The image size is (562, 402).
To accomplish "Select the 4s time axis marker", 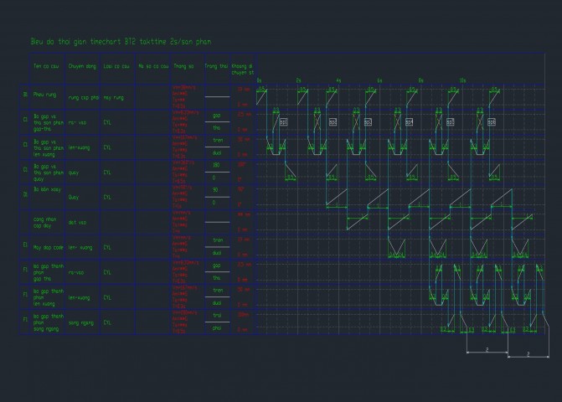I will coord(339,80).
